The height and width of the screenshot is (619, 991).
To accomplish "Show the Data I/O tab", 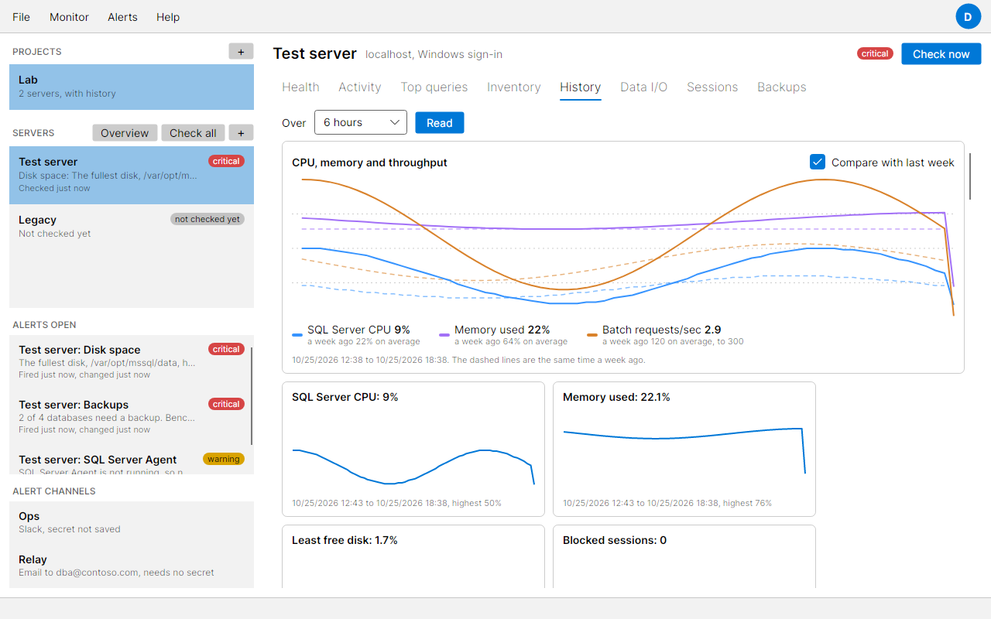I will click(644, 87).
